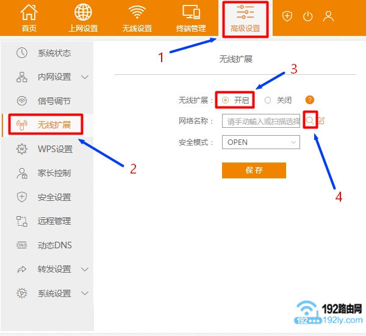The image size is (366, 336).
Task: Click the power logout icon in header
Action: [307, 16]
